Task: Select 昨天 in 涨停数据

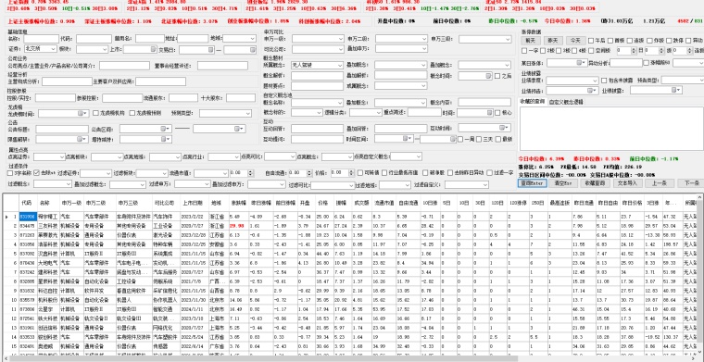Action: 553,41
